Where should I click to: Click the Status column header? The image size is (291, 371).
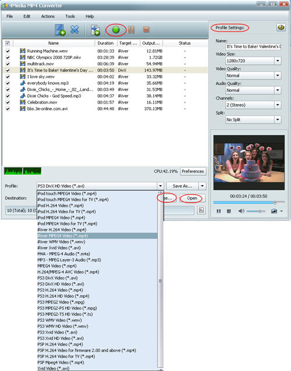point(184,43)
